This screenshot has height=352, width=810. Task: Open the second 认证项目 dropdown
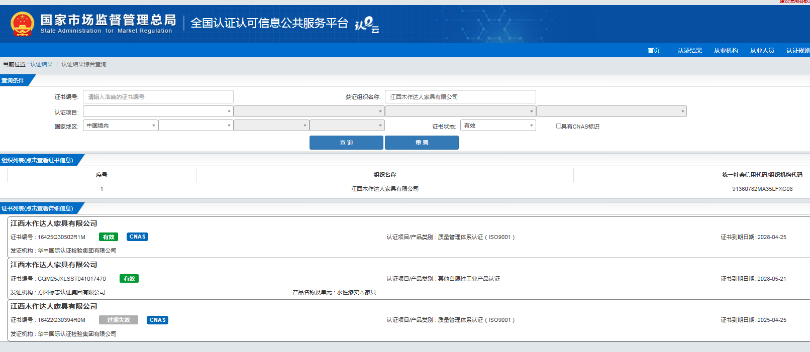pos(309,111)
